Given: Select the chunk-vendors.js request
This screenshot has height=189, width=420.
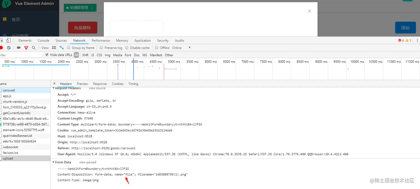Looking at the screenshot, I should pyautogui.click(x=25, y=102).
